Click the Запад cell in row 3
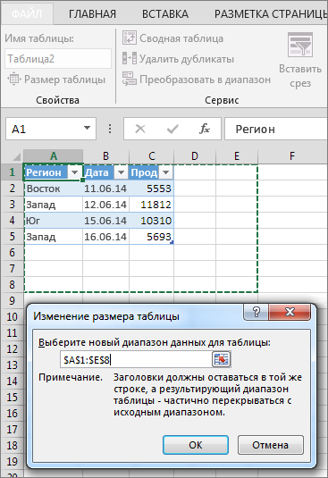The height and width of the screenshot is (478, 328). [54, 205]
